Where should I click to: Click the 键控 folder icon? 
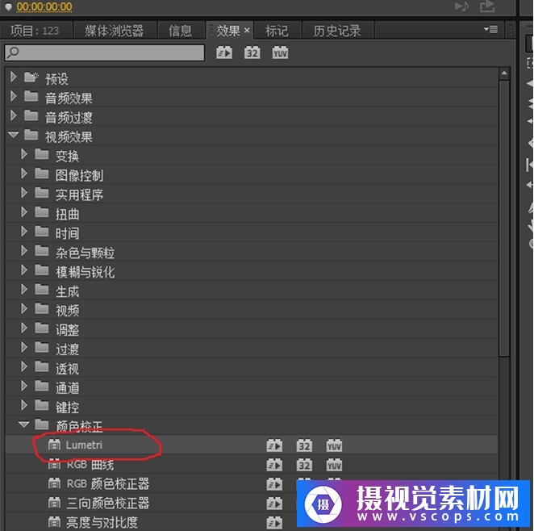coord(43,406)
